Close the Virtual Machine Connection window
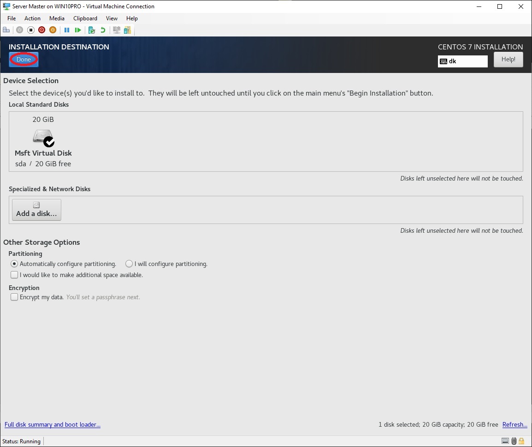 [521, 6]
